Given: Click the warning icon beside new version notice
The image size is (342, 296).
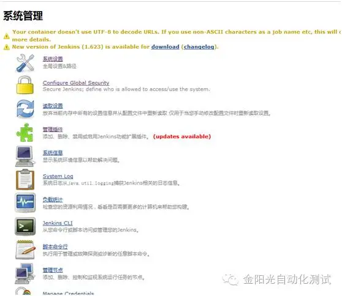Looking at the screenshot, I should 7,47.
